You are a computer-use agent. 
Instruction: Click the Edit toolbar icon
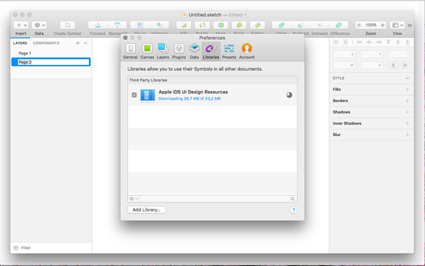184,25
